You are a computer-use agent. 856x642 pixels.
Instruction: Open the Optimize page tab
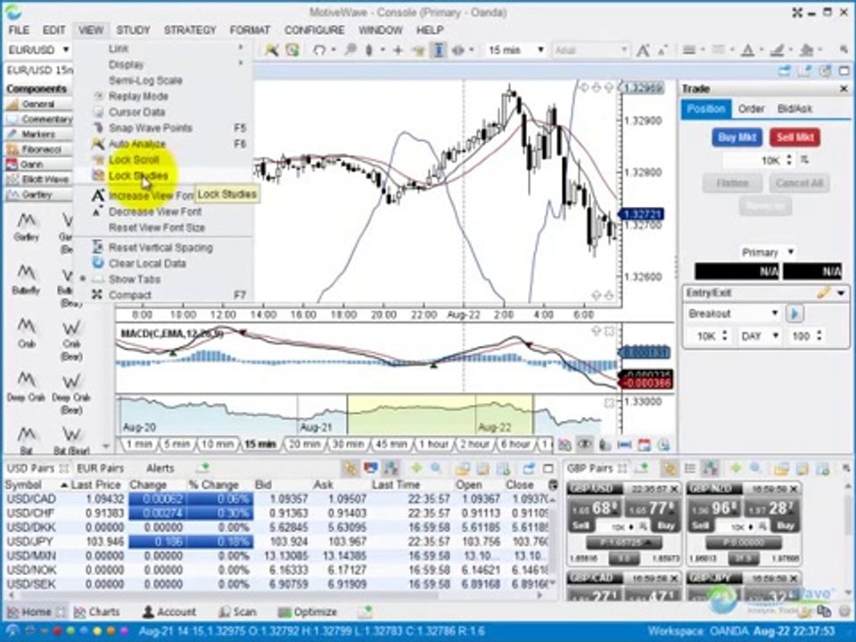(x=308, y=613)
